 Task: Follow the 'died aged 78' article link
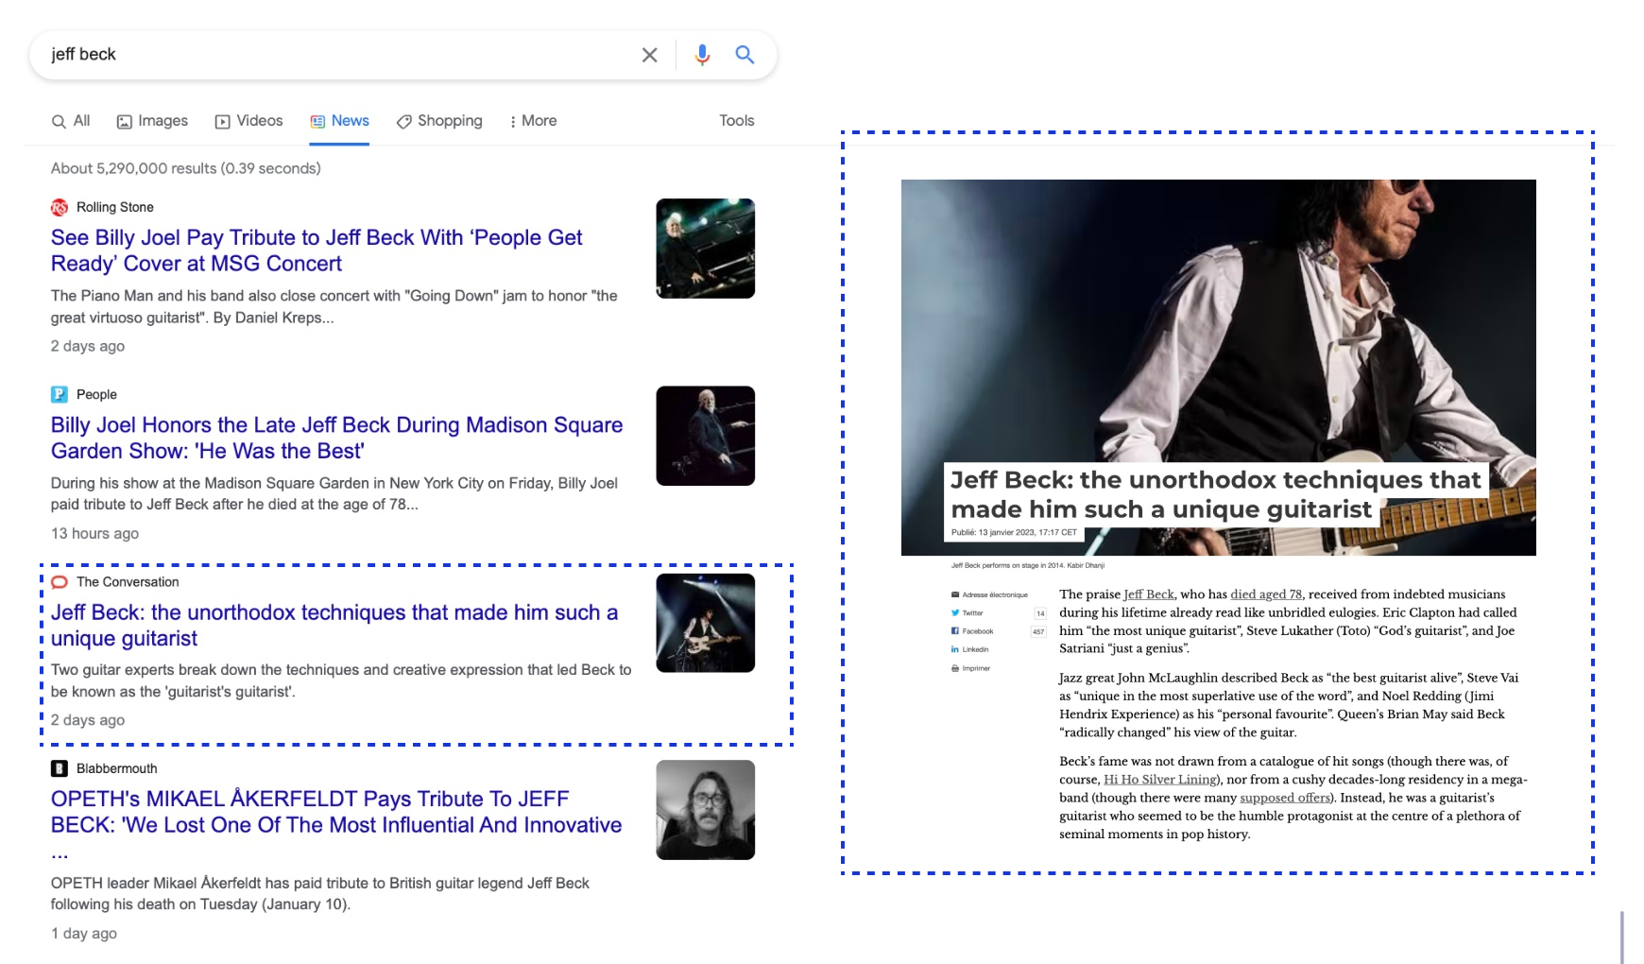(x=1266, y=594)
